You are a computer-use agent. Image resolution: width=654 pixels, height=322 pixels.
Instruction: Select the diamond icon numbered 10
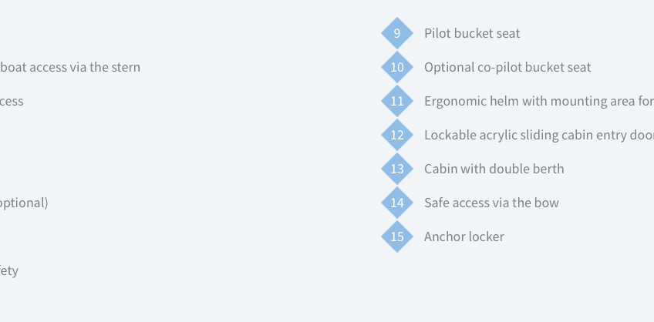coord(397,67)
